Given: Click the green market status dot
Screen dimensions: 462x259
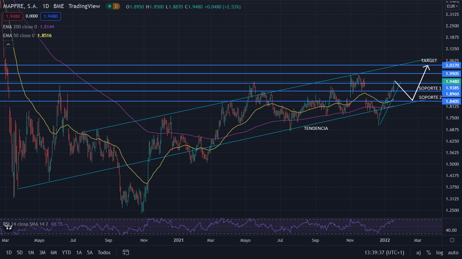Looking at the screenshot, I should click(x=109, y=6).
